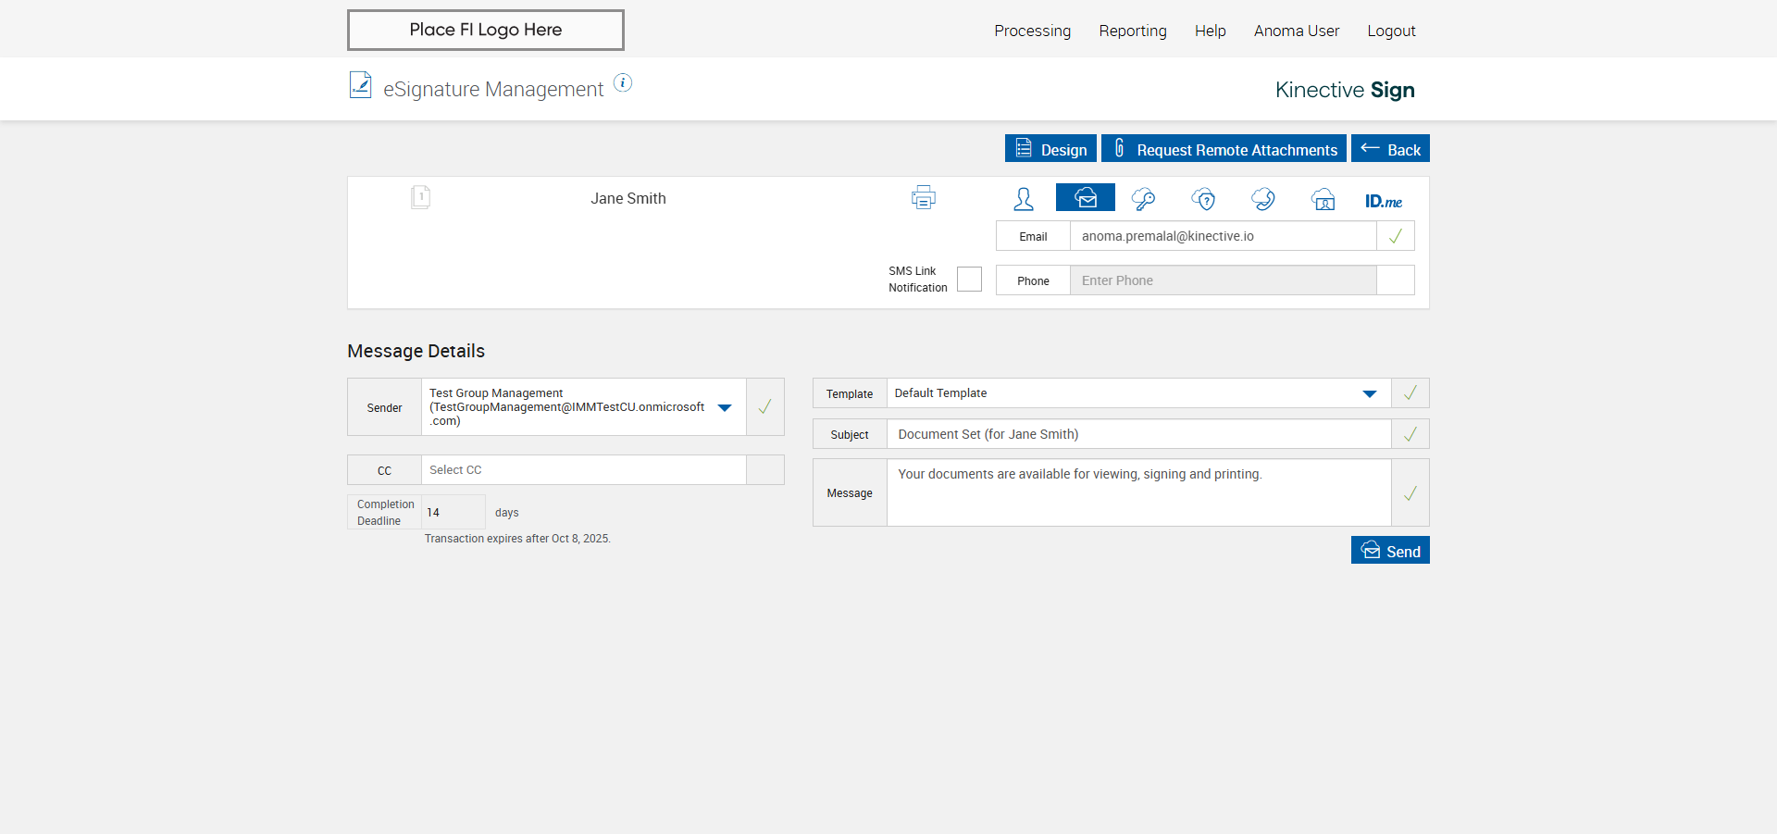
Task: Open the Reporting menu
Action: [1132, 31]
